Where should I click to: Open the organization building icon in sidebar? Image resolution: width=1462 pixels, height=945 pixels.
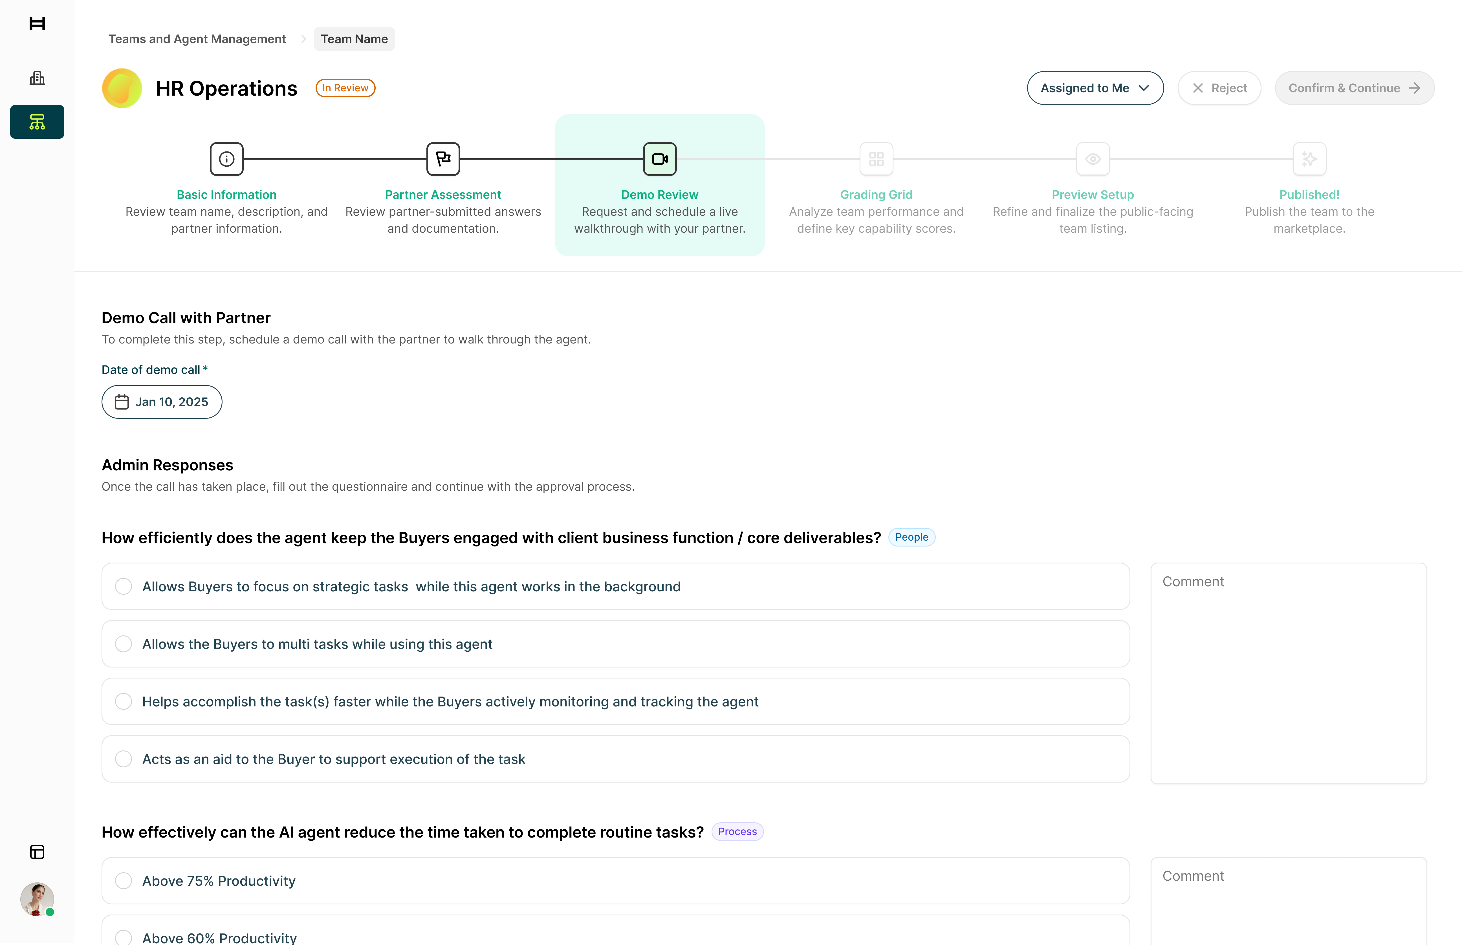pos(37,78)
